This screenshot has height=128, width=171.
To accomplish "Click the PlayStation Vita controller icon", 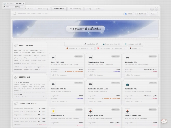I will pos(90,58).
